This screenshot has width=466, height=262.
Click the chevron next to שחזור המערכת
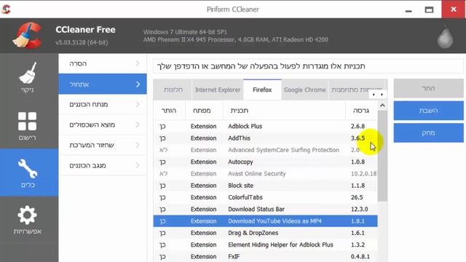coord(138,145)
